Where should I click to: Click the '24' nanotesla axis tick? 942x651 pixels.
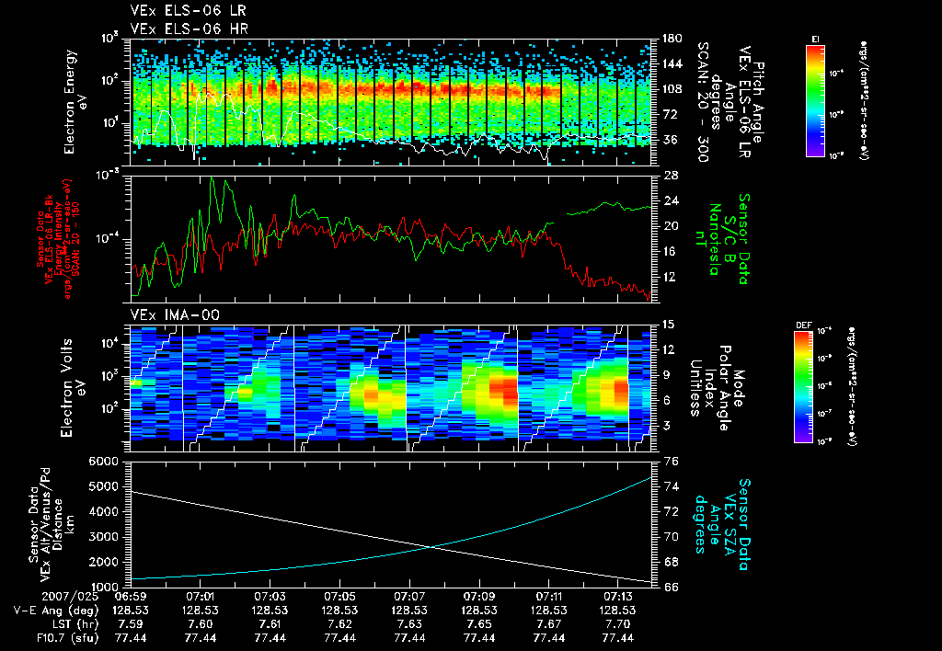pos(672,200)
